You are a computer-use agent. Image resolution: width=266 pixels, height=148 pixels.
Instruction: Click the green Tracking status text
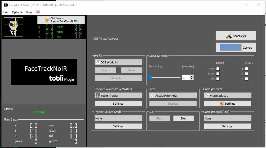click(38, 112)
